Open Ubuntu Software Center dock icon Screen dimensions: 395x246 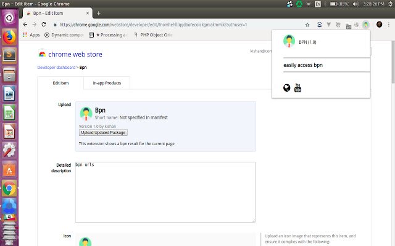[x=9, y=169]
